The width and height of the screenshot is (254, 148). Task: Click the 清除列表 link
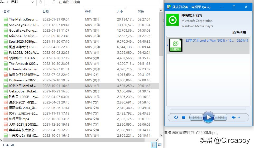tap(239, 32)
